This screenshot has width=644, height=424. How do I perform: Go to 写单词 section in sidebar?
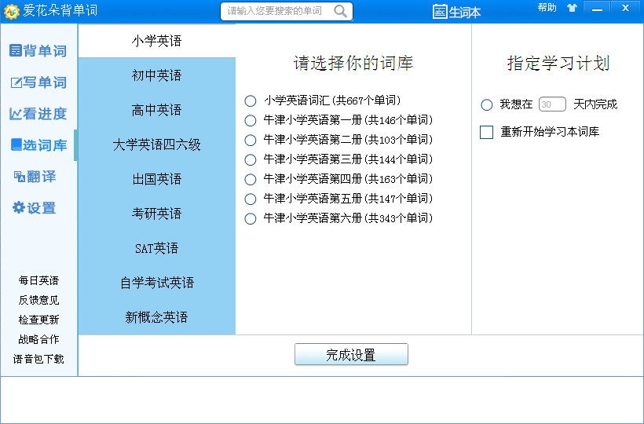click(x=38, y=82)
